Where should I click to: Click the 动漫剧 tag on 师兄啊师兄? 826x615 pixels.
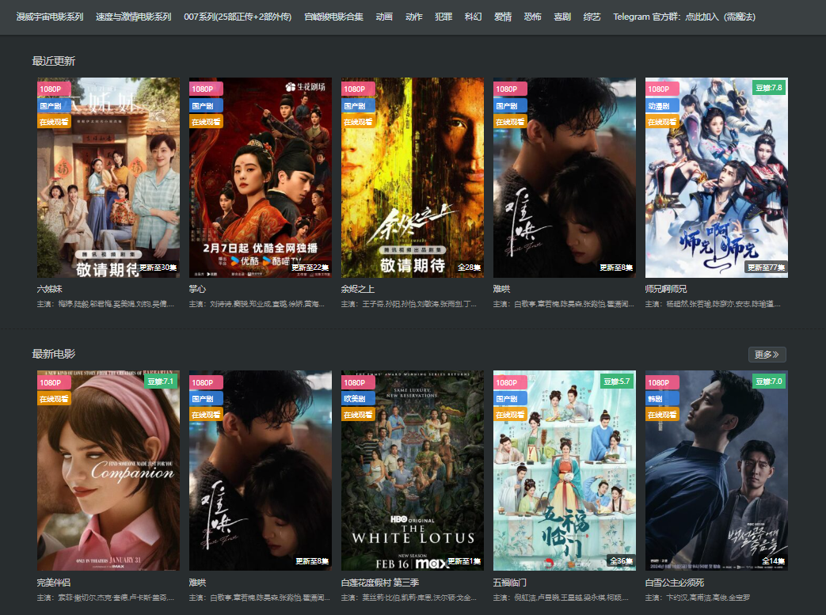point(661,106)
